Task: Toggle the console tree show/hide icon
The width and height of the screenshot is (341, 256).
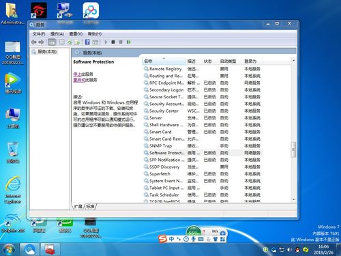Action: point(52,42)
